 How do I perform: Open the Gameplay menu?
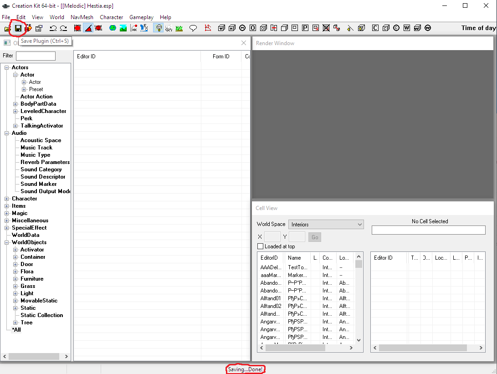(141, 17)
